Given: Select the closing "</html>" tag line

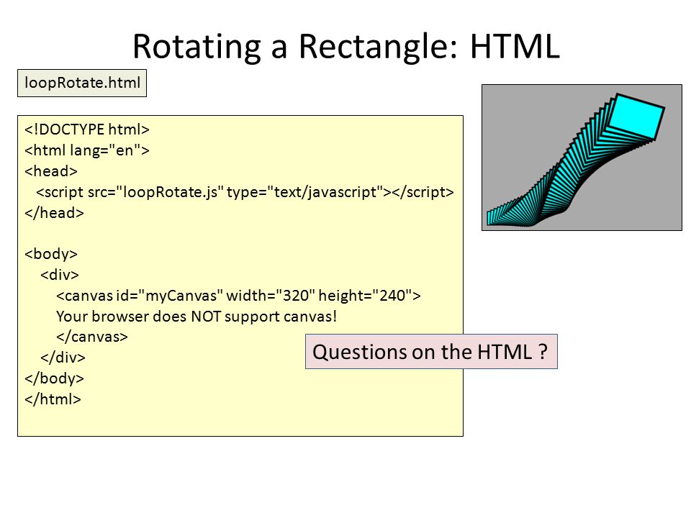Looking at the screenshot, I should click(x=53, y=399).
